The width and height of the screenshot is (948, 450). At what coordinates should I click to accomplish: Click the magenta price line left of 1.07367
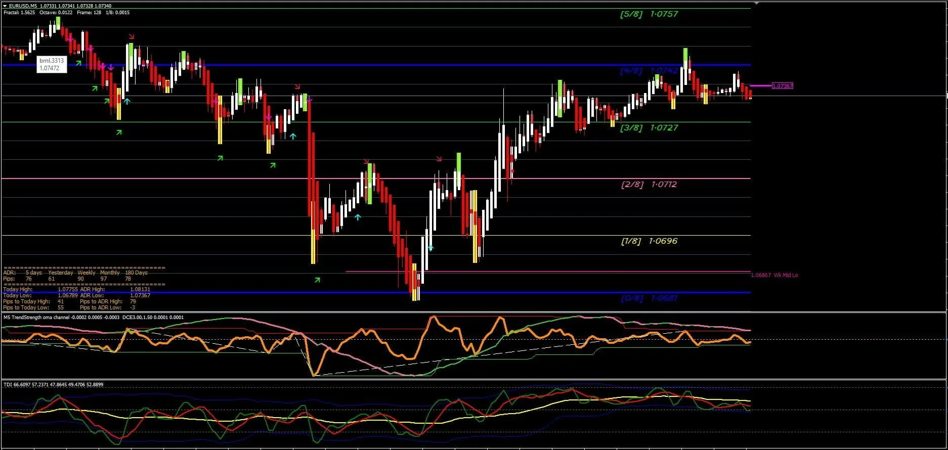pos(760,86)
